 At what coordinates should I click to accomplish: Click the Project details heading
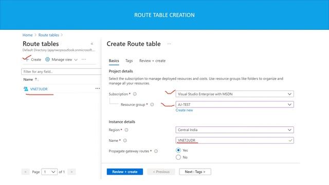click(x=121, y=71)
